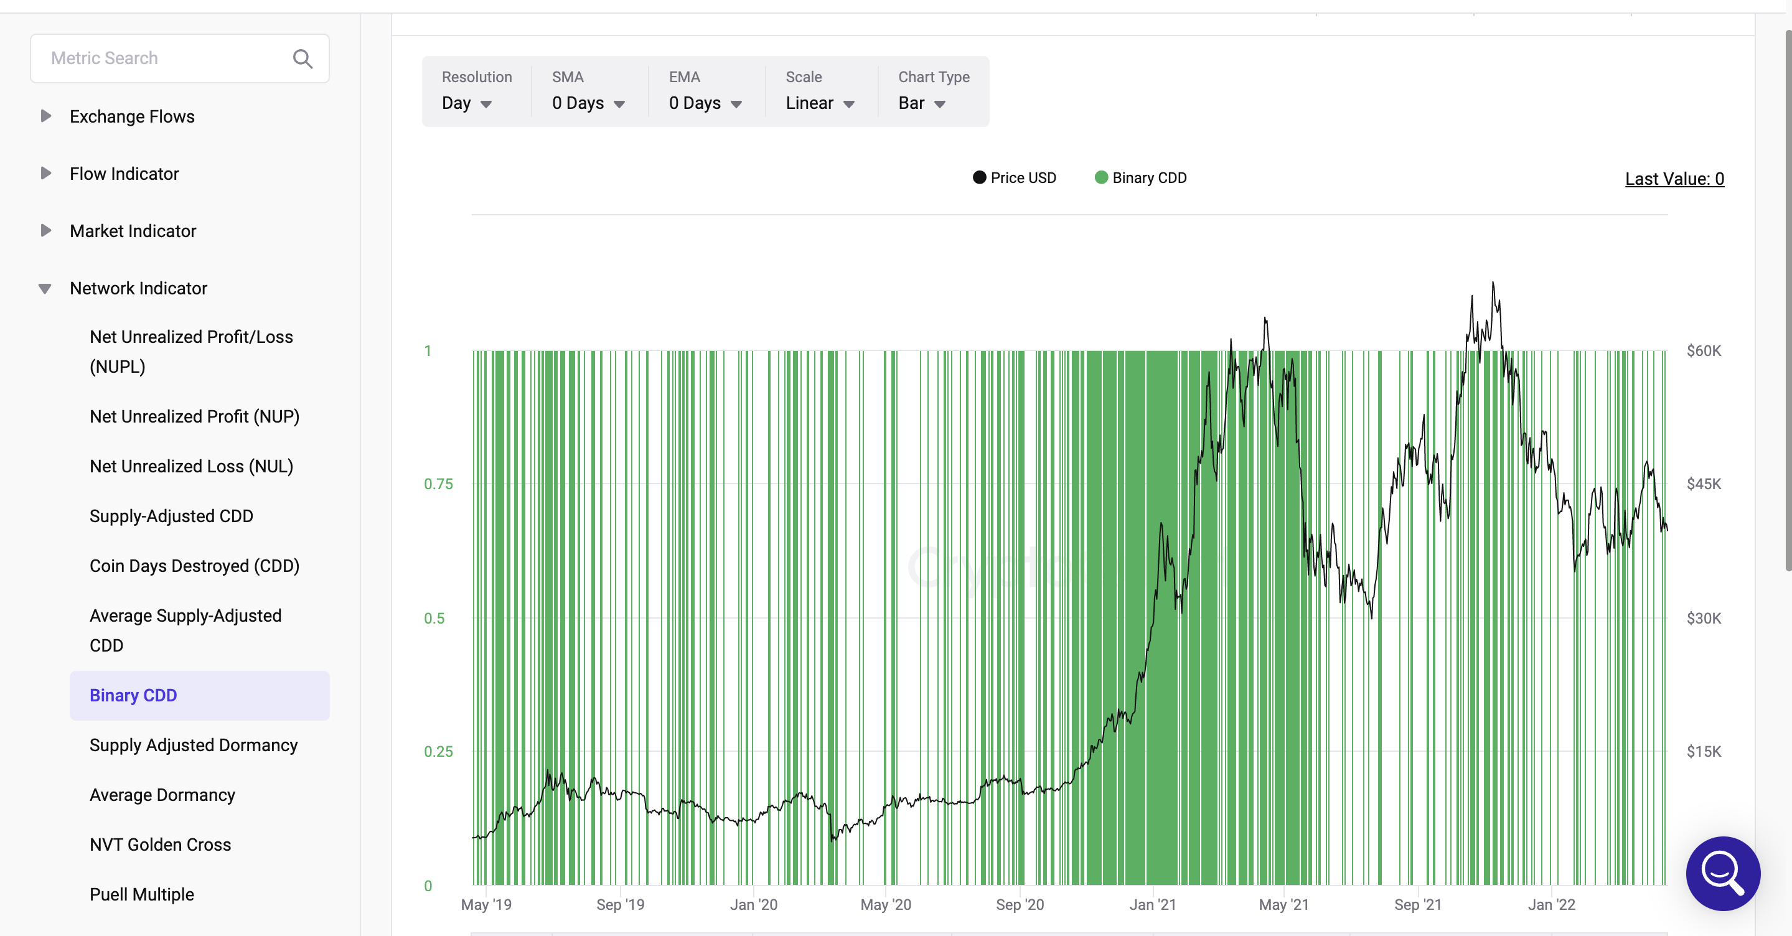Screen dimensions: 1792x936
Task: Click the Jan '22 x-axis label
Action: pos(1550,904)
